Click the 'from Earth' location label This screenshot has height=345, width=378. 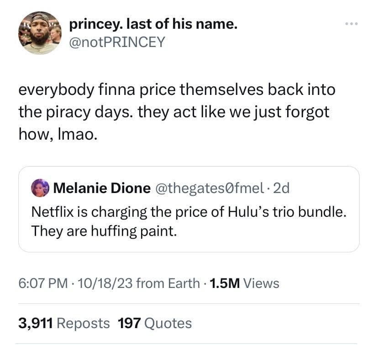[x=168, y=283]
